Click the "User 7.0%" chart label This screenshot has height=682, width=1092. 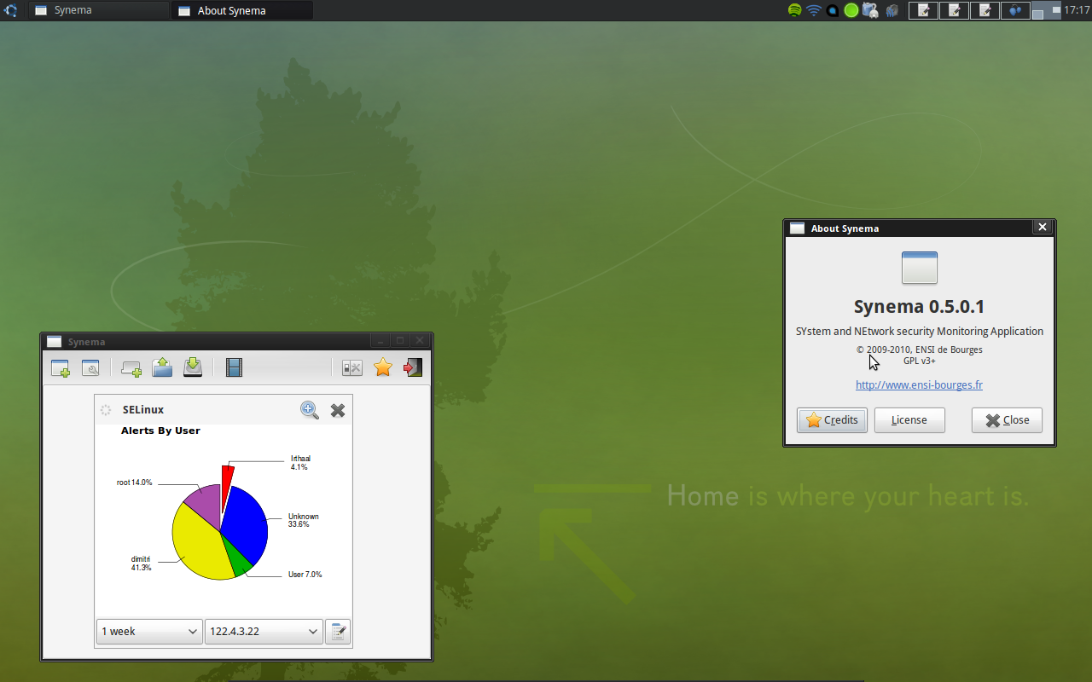pos(305,575)
